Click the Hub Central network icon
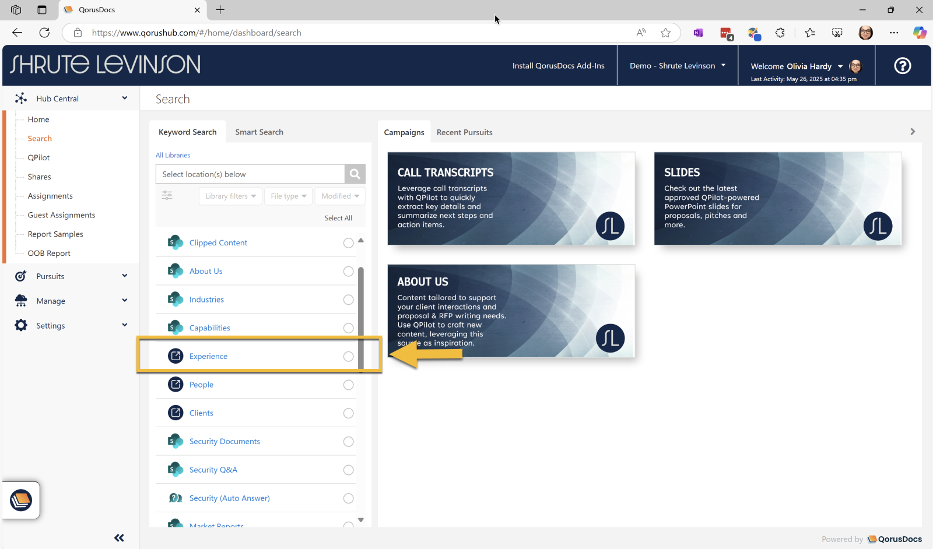 coord(21,98)
